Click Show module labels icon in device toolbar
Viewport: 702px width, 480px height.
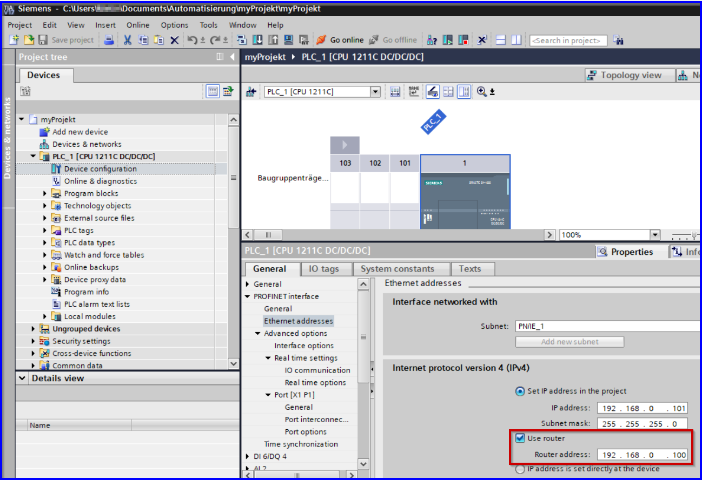click(413, 92)
